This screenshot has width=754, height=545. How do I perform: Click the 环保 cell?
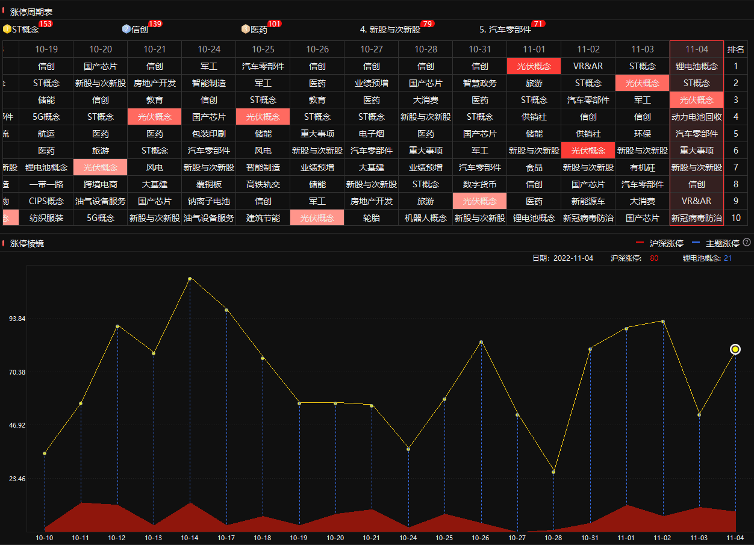(x=643, y=134)
